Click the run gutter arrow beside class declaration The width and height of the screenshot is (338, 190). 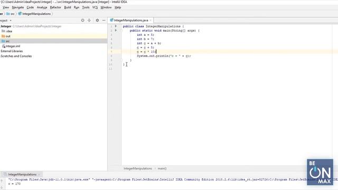(116, 26)
